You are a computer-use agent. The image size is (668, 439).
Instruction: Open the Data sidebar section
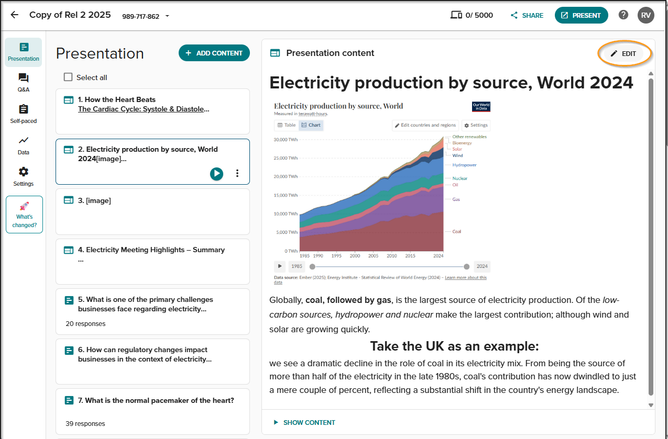point(24,145)
